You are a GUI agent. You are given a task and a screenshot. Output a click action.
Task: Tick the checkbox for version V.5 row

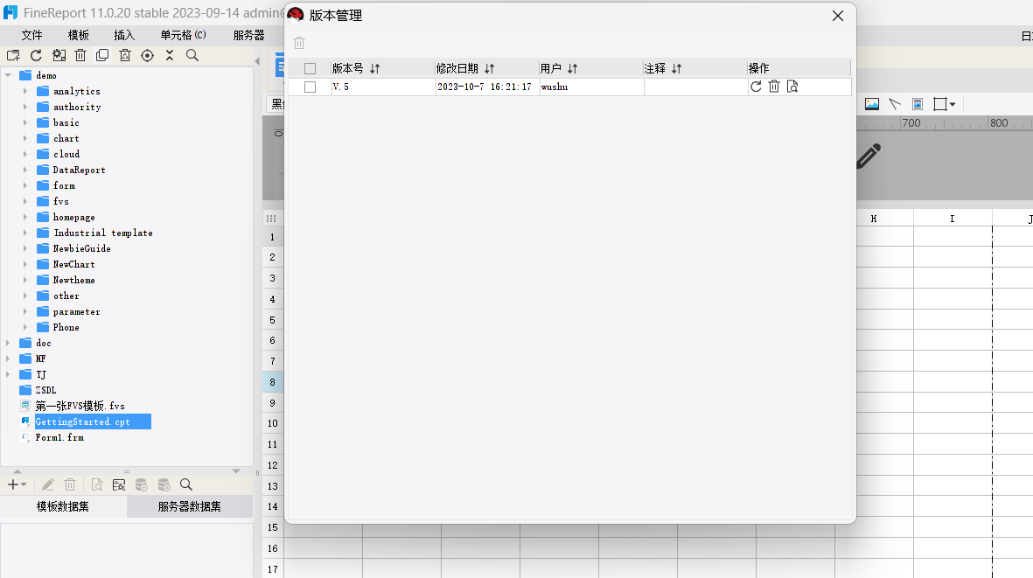[x=311, y=87]
